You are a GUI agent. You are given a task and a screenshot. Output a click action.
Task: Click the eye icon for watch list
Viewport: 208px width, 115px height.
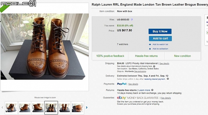[x=150, y=44]
